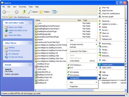
Task: Click the Size column header
Action: tap(76, 20)
